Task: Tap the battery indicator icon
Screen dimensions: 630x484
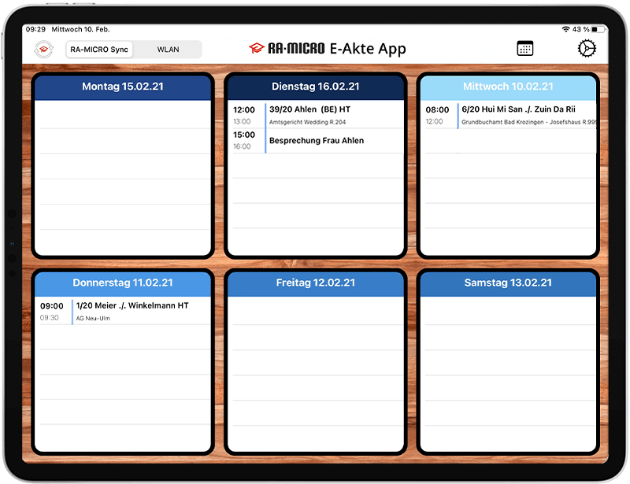Action: coord(598,29)
